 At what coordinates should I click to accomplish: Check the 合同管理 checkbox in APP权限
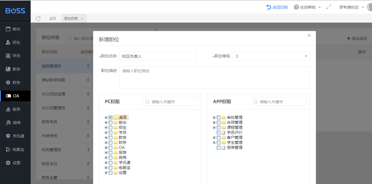tap(219, 122)
